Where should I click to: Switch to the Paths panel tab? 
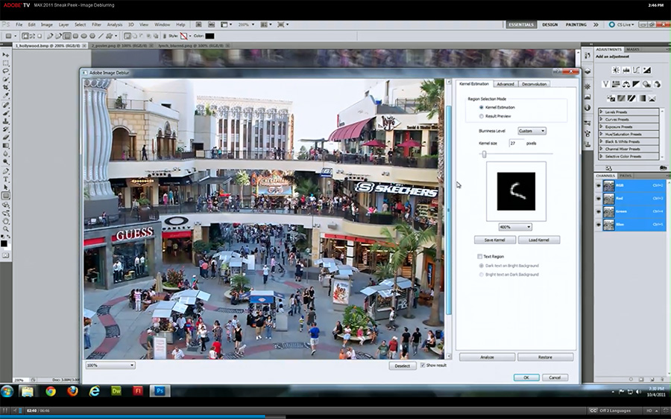[626, 176]
